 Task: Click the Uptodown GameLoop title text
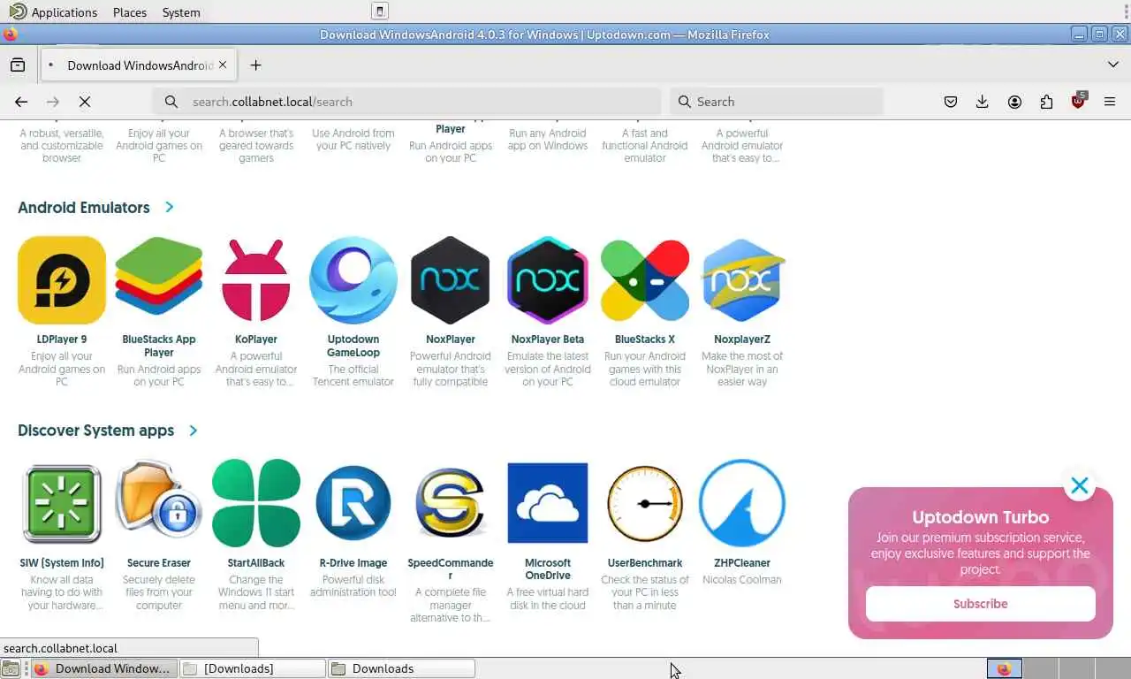(x=353, y=346)
